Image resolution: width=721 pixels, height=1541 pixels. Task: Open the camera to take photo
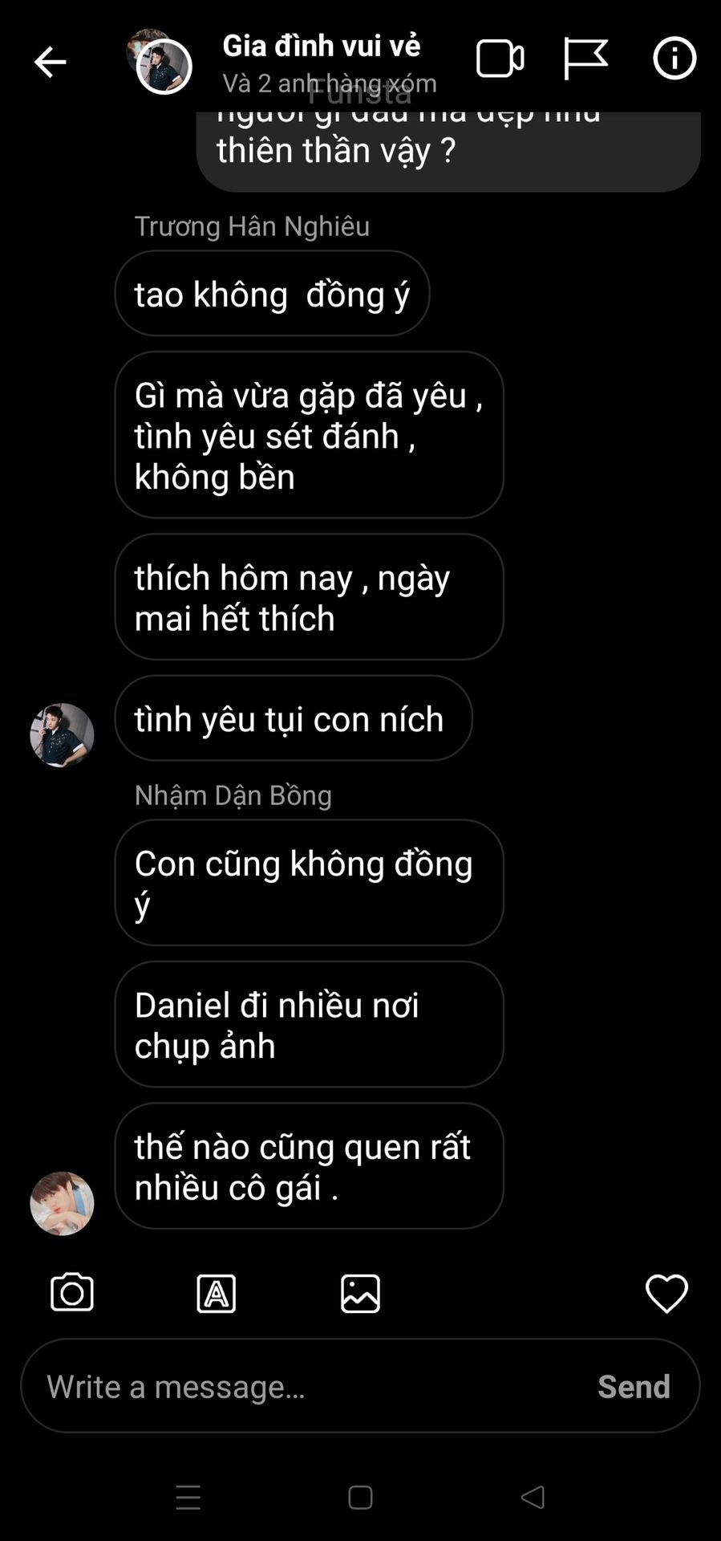point(72,1293)
